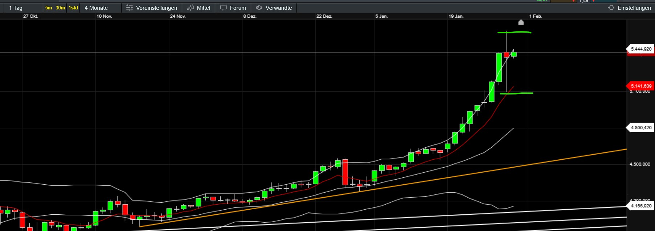Open the Voreinstellungen presets menu
The image size is (655, 231).
point(156,8)
